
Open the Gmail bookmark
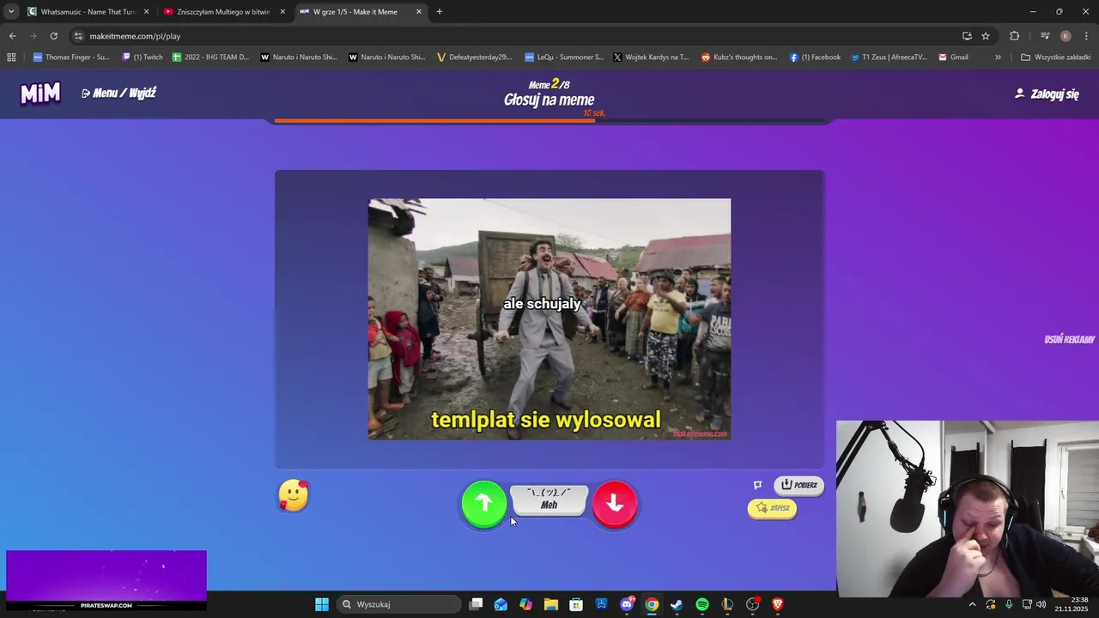(954, 58)
